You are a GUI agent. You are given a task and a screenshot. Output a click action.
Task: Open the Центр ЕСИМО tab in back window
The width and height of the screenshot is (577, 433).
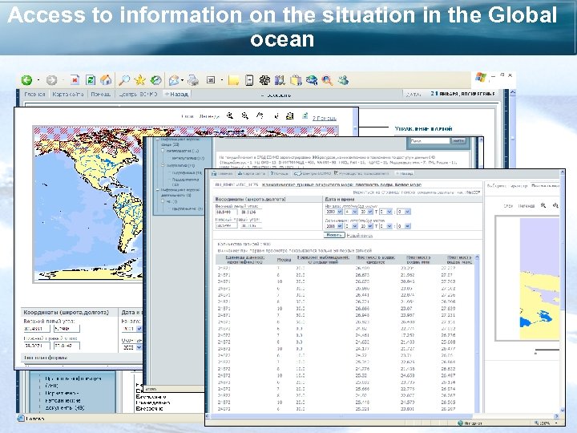coord(138,95)
